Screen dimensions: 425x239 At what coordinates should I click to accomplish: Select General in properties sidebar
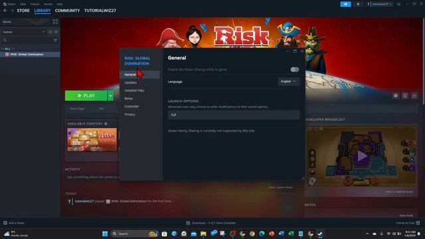(140, 74)
